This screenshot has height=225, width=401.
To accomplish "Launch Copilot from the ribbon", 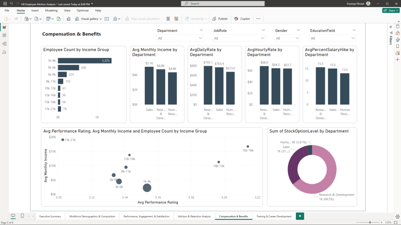I will tap(242, 19).
